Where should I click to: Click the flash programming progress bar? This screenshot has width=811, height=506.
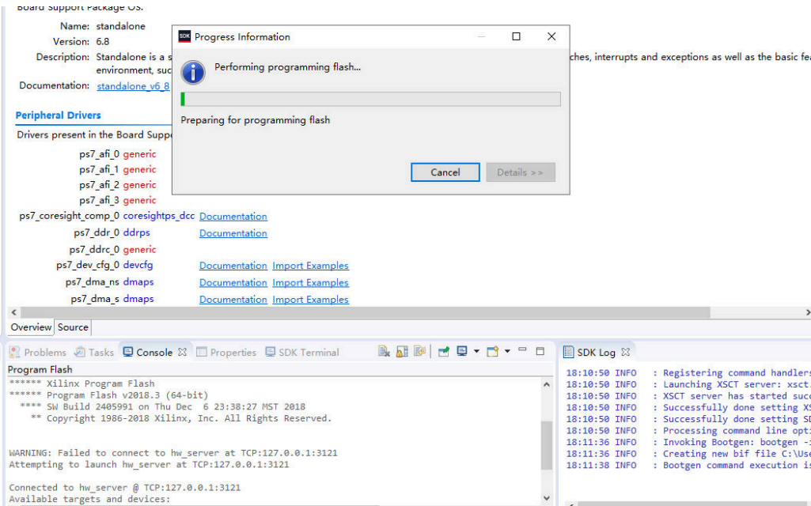pyautogui.click(x=370, y=99)
